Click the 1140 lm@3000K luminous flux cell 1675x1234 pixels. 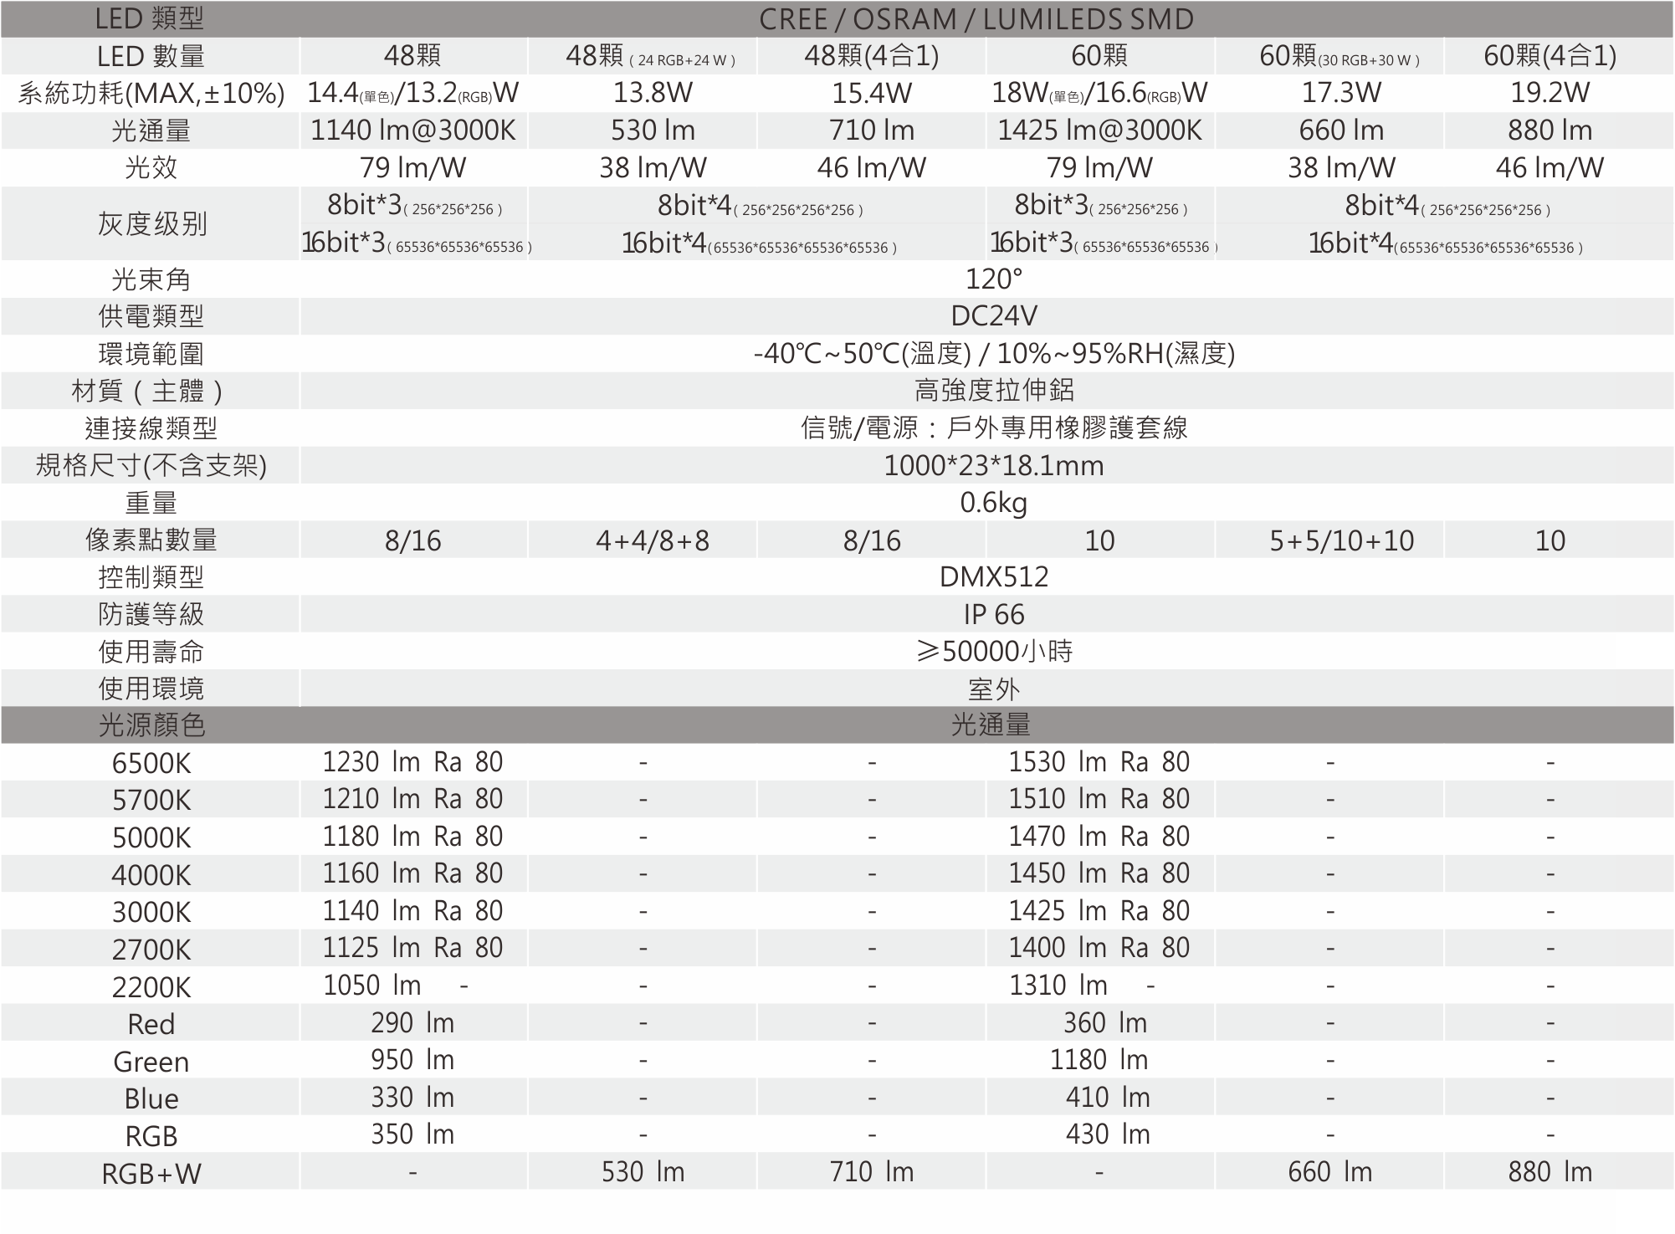click(x=412, y=131)
